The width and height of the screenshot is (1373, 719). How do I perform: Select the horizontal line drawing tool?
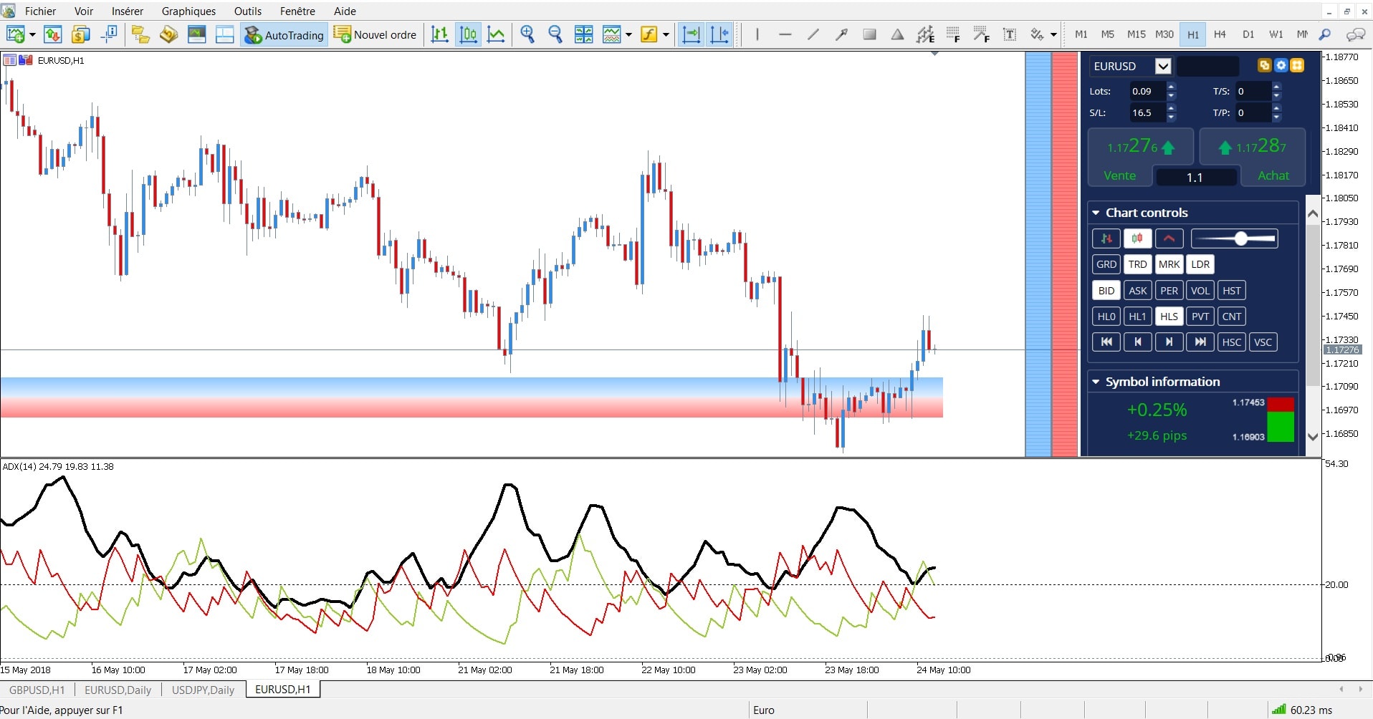point(785,34)
